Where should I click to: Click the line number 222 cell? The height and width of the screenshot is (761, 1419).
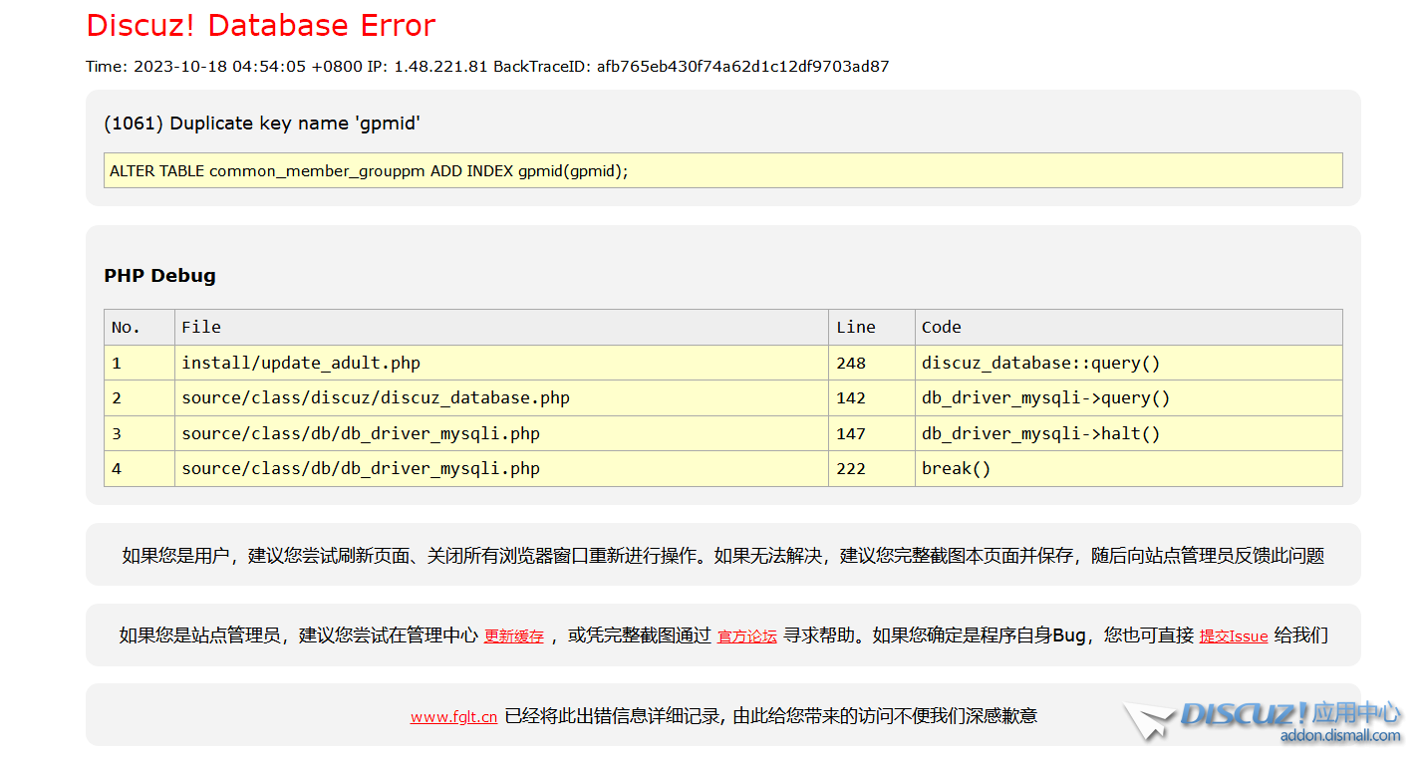pyautogui.click(x=851, y=469)
